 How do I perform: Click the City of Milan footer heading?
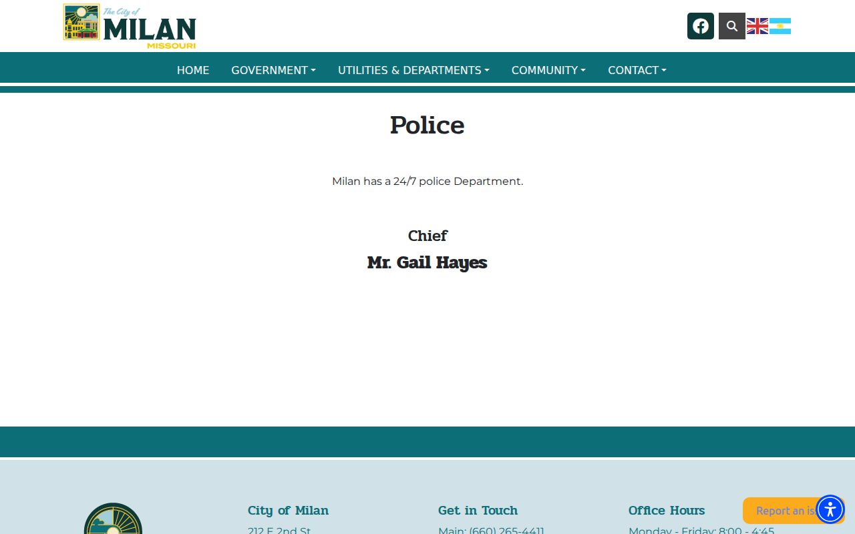pos(289,511)
